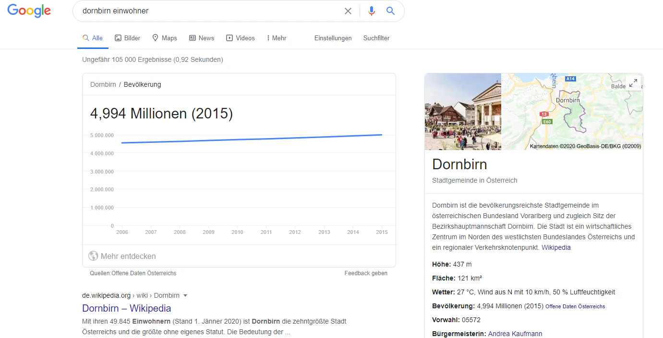Viewport: 663px width, 338px height.
Task: Start voice search with the microphone icon
Action: (x=371, y=11)
